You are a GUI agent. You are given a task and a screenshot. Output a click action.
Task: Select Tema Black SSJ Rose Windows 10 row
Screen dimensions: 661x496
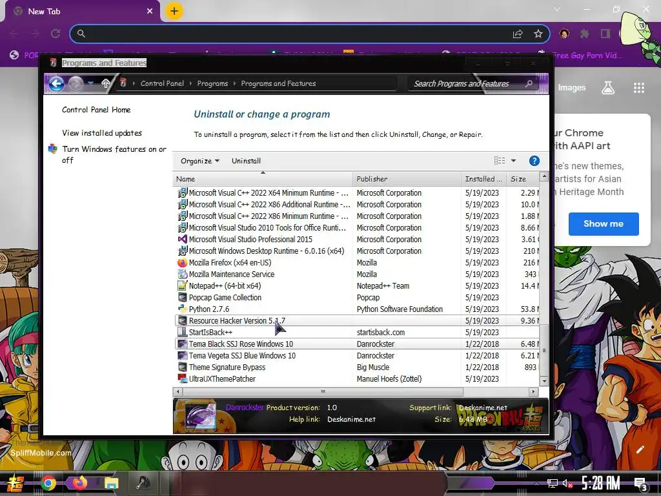(x=356, y=344)
